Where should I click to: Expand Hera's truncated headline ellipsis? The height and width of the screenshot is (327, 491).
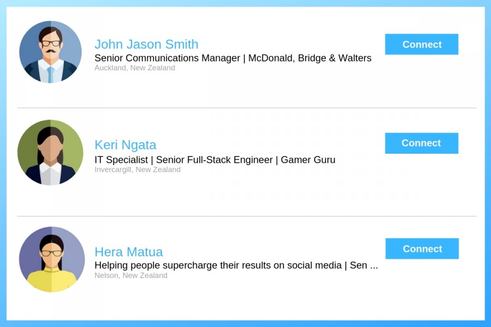pyautogui.click(x=374, y=266)
